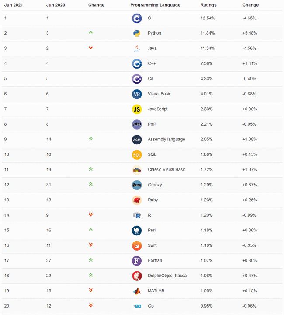Image resolution: width=284 pixels, height=315 pixels.
Task: Click the green up arrow beside Python
Action: point(90,32)
